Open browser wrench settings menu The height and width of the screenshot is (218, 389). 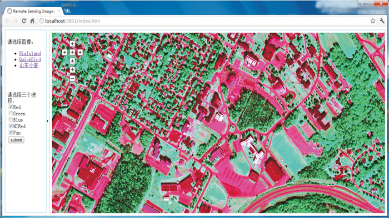click(x=382, y=21)
